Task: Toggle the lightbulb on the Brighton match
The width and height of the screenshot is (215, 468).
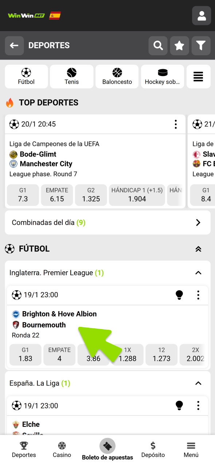Action: tap(179, 295)
